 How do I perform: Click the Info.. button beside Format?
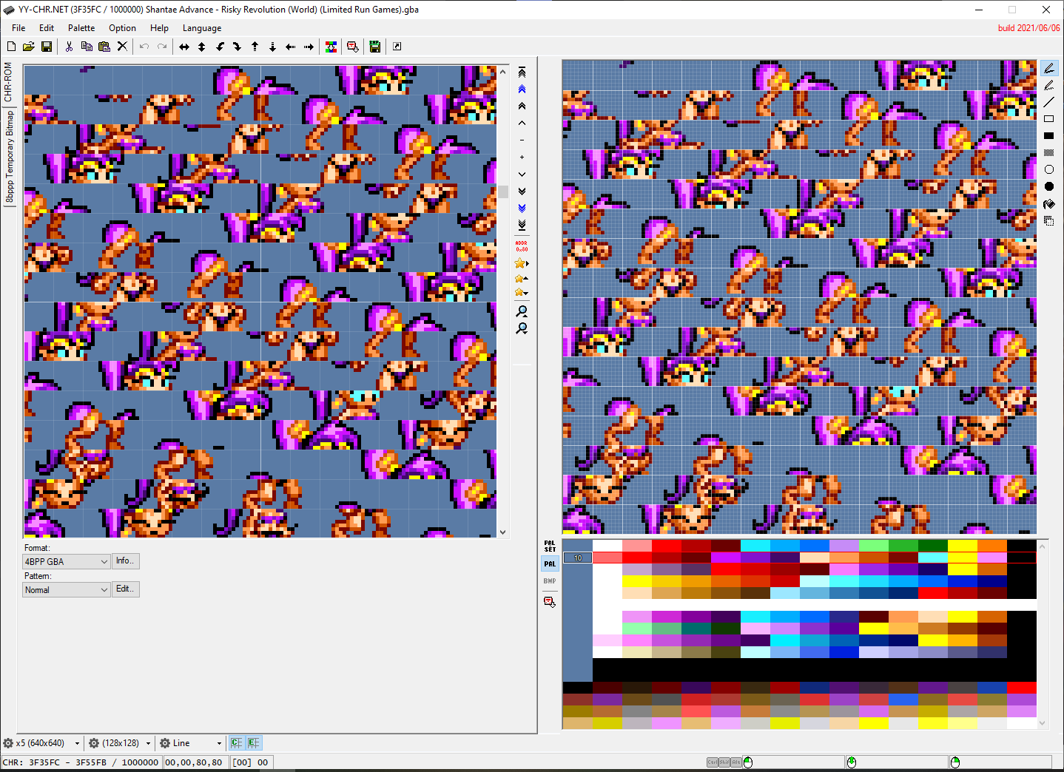pyautogui.click(x=125, y=561)
